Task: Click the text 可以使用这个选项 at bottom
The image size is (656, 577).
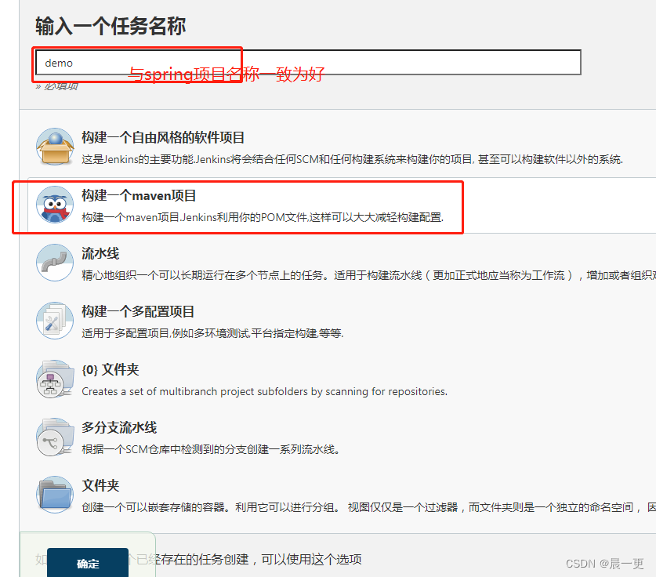Action: point(311,560)
